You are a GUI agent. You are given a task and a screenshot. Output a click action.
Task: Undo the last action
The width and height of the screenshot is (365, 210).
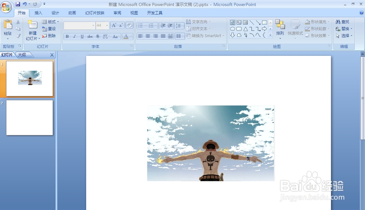[24, 4]
